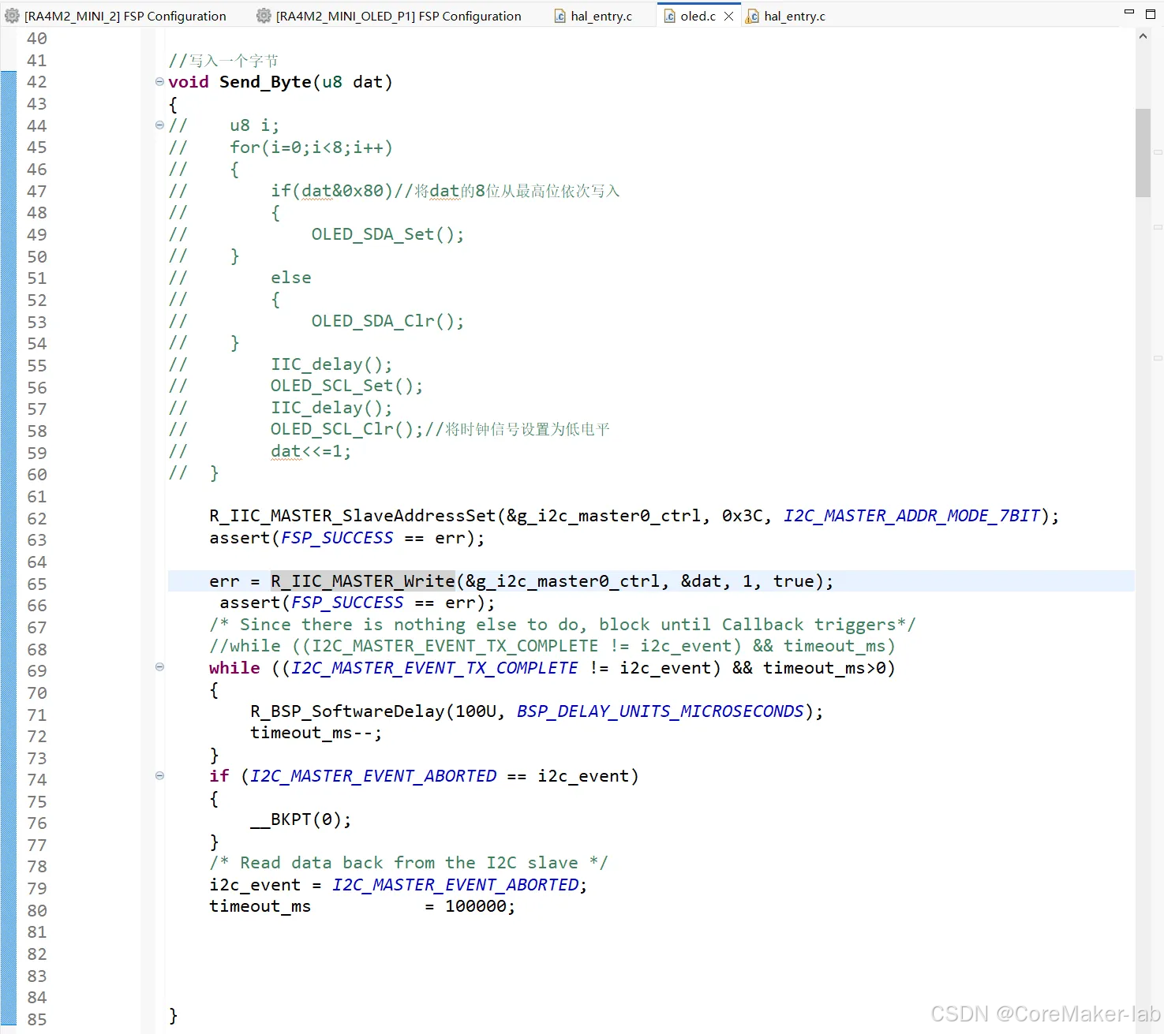Click on R_IIC_MASTER_SlaveAddressSet call
Screen dimensions: 1164x1034
(x=353, y=516)
